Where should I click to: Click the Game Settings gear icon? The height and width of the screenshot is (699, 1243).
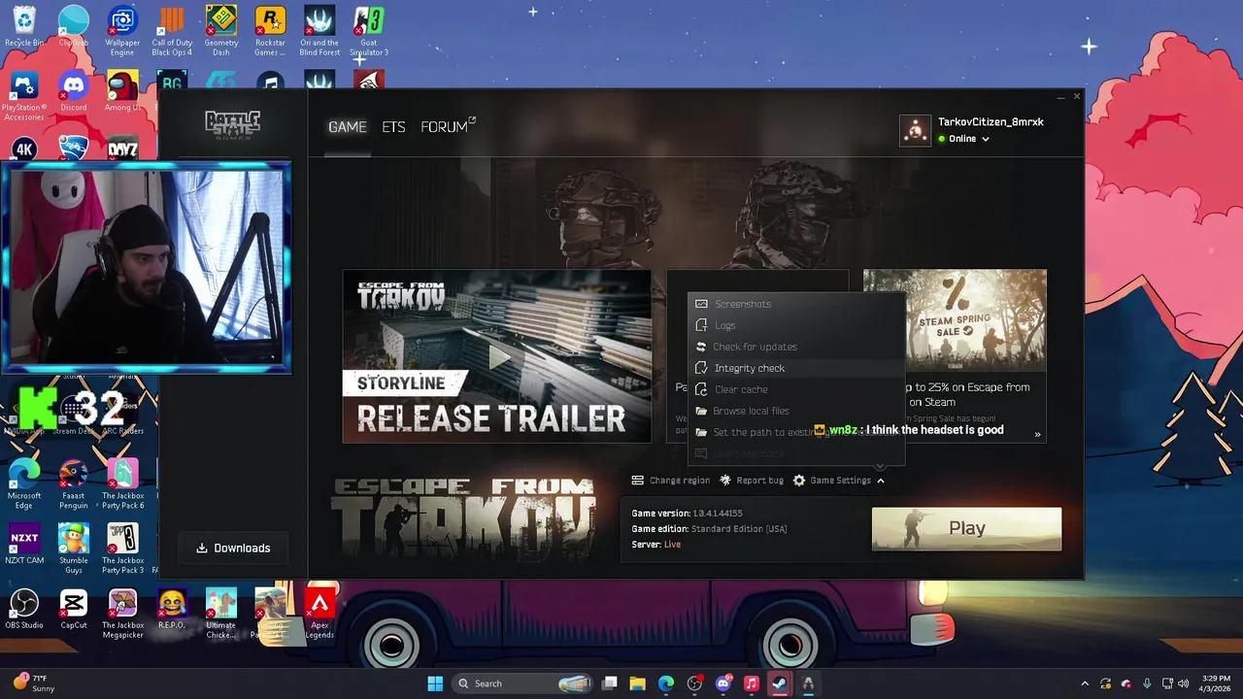click(x=799, y=481)
